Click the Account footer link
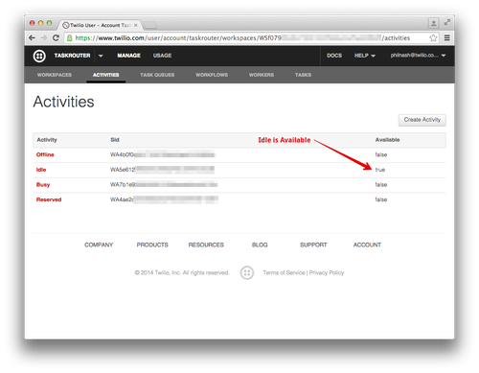 (367, 245)
